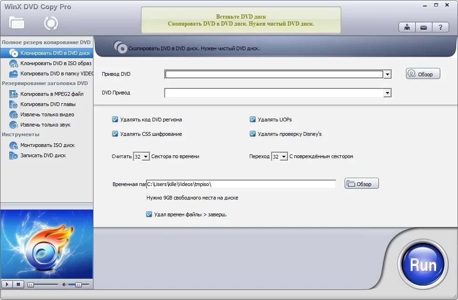Close the WinX DVD Copy Pro window

(x=447, y=5)
